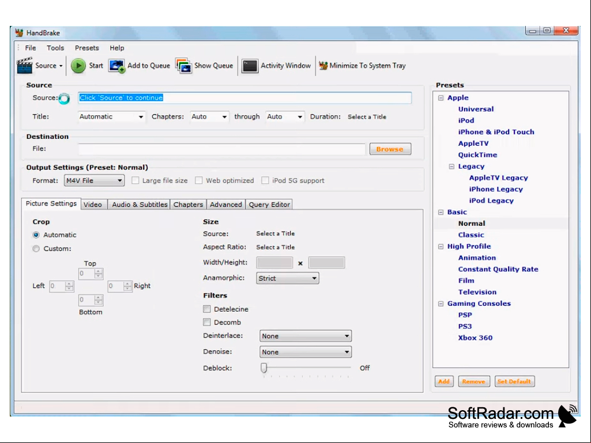Viewport: 591px width, 443px height.
Task: Select the Xbox 360 preset
Action: (475, 338)
